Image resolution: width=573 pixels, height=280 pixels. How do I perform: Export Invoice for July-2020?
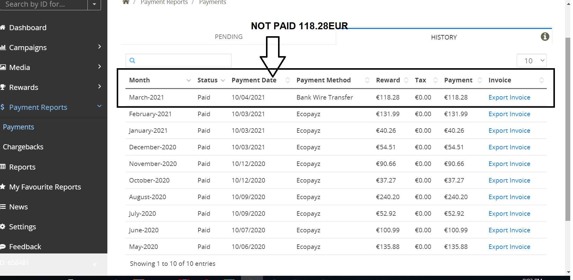click(509, 213)
